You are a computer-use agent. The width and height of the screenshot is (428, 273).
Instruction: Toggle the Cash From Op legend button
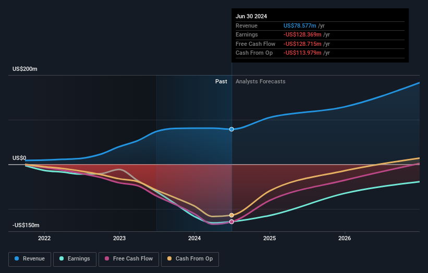point(190,259)
